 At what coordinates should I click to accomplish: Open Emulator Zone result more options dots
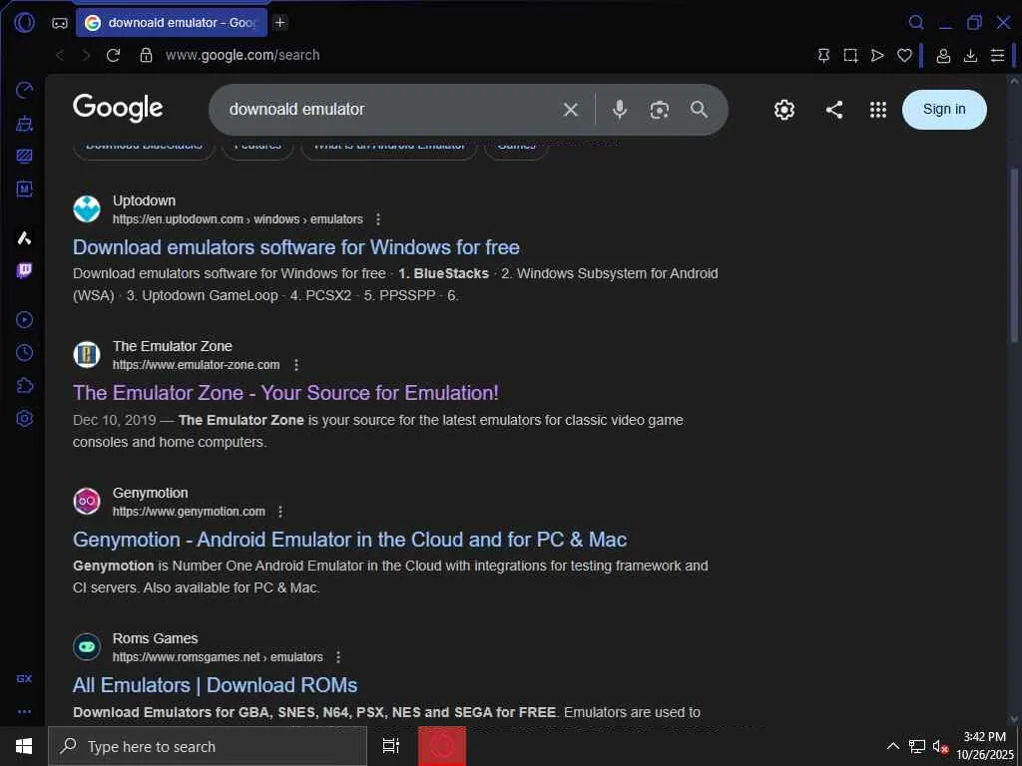295,365
